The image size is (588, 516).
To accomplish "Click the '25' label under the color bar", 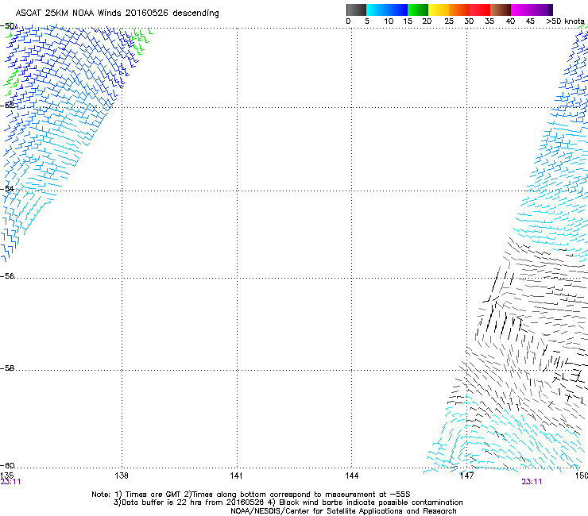I will [449, 21].
